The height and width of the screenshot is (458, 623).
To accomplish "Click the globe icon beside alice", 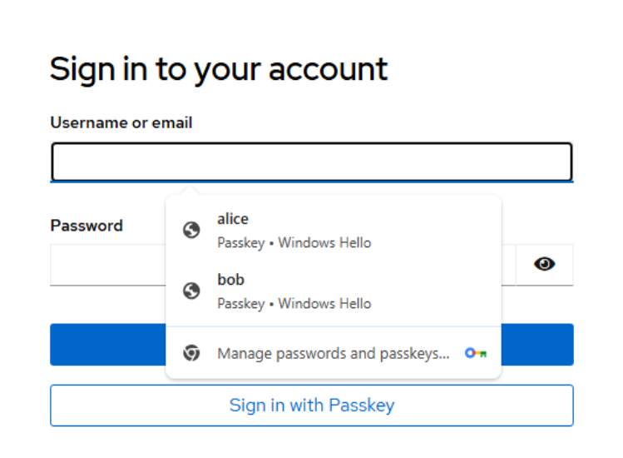I will [x=191, y=230].
